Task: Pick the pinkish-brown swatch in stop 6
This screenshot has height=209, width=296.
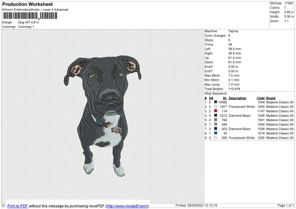Action: pyautogui.click(x=216, y=124)
